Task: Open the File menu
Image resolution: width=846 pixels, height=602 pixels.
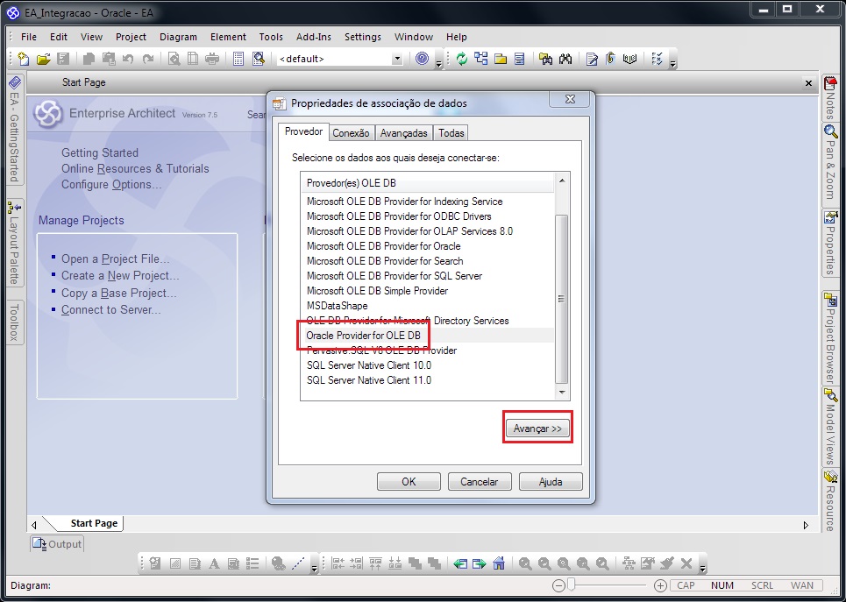Action: click(x=29, y=37)
